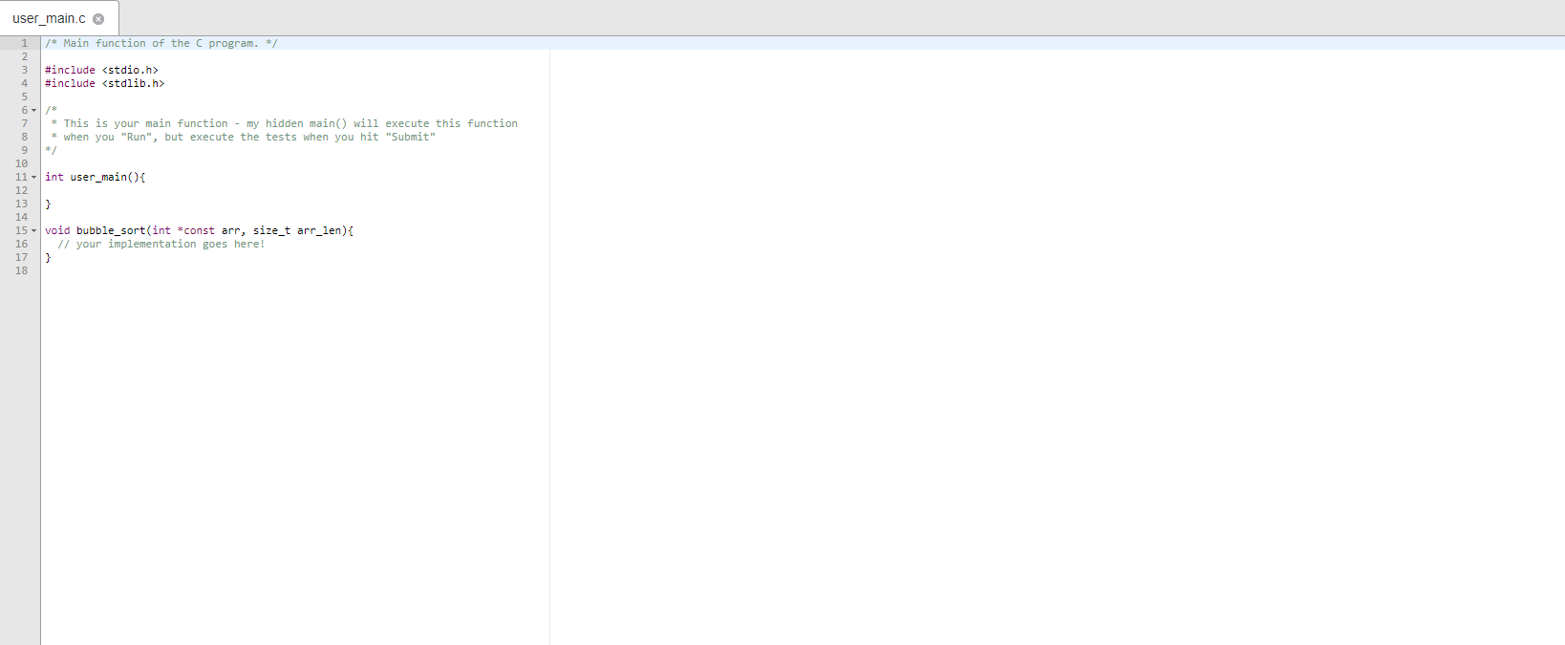Click line number 18 in gutter
Image resolution: width=1565 pixels, height=645 pixels.
21,270
